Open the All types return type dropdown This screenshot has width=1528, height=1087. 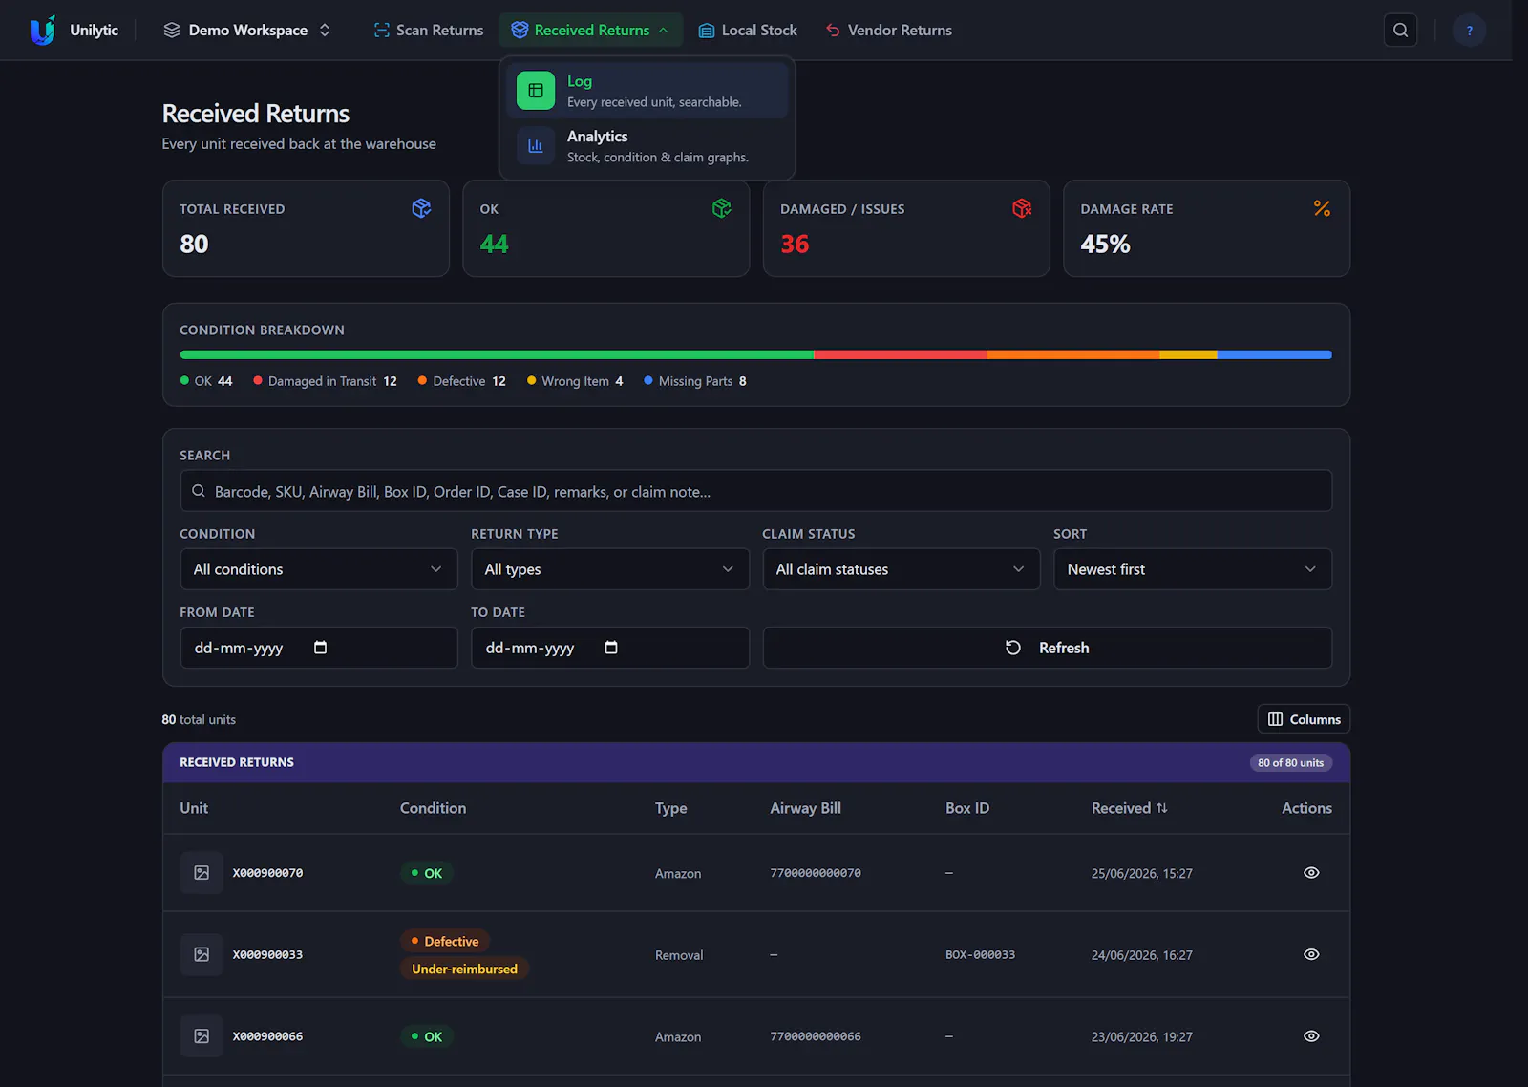point(610,569)
